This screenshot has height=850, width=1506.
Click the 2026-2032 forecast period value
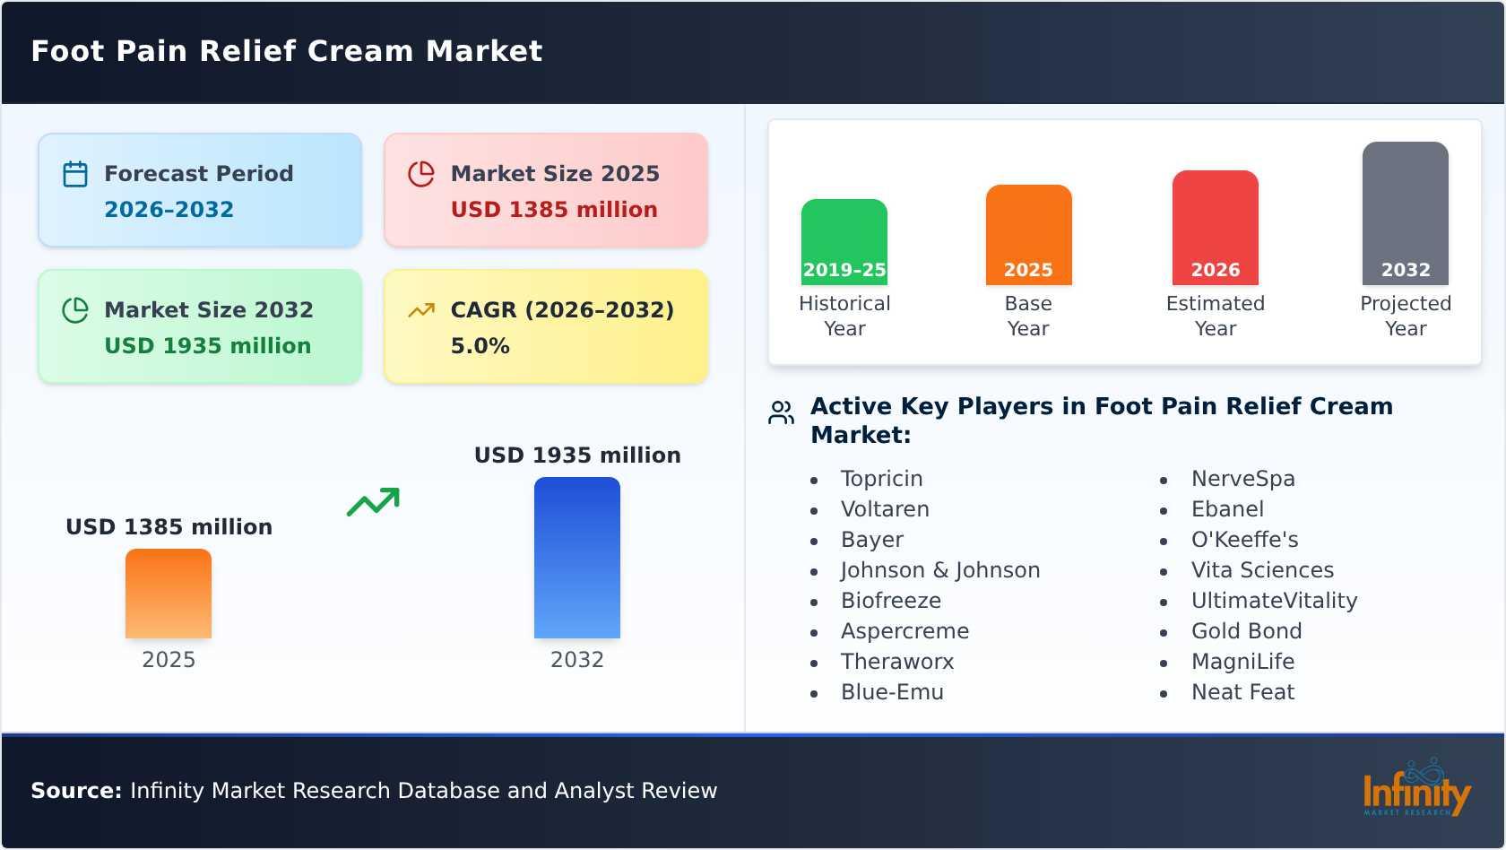tap(169, 210)
